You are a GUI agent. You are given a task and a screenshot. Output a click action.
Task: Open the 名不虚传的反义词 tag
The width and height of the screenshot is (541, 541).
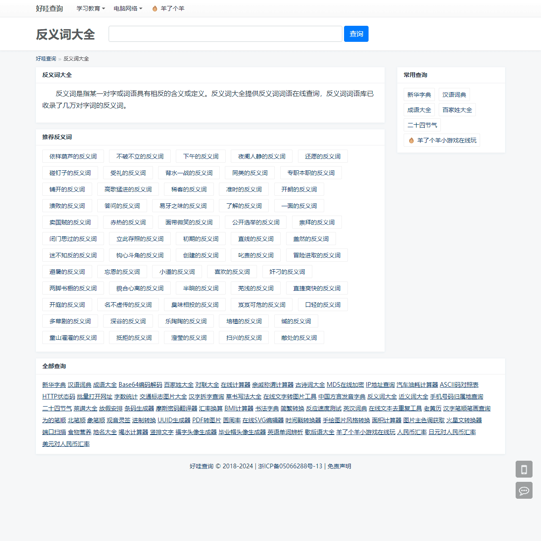click(128, 305)
